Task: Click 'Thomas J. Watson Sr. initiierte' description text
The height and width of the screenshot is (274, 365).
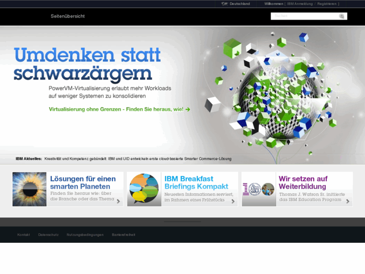Action: point(312,197)
